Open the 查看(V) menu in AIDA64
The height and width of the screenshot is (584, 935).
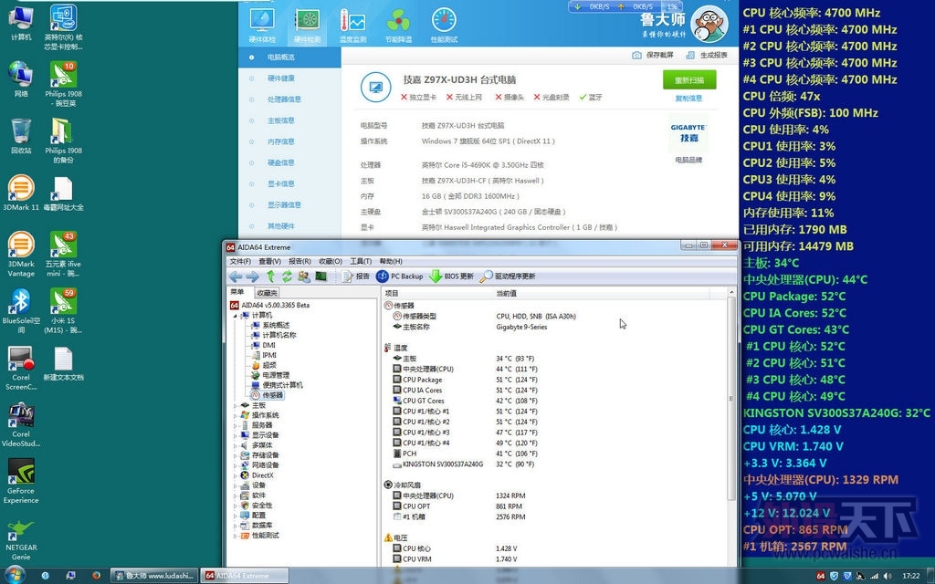[269, 261]
